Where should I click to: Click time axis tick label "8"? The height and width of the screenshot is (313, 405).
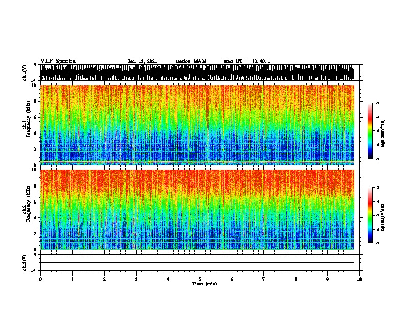296,279
